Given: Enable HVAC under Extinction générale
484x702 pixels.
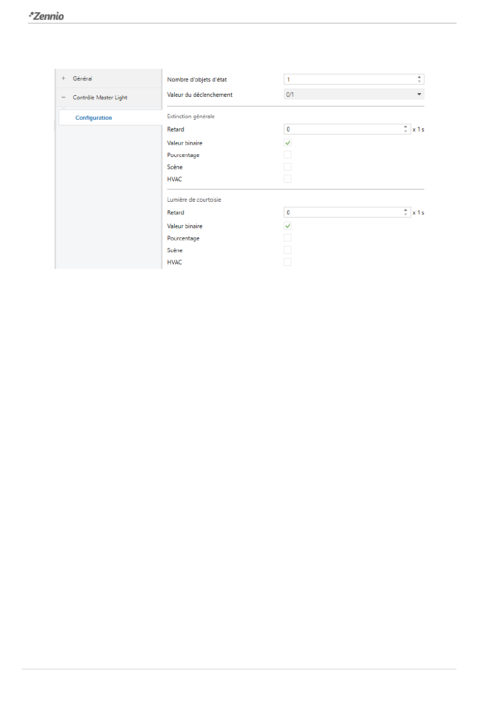Looking at the screenshot, I should (288, 179).
